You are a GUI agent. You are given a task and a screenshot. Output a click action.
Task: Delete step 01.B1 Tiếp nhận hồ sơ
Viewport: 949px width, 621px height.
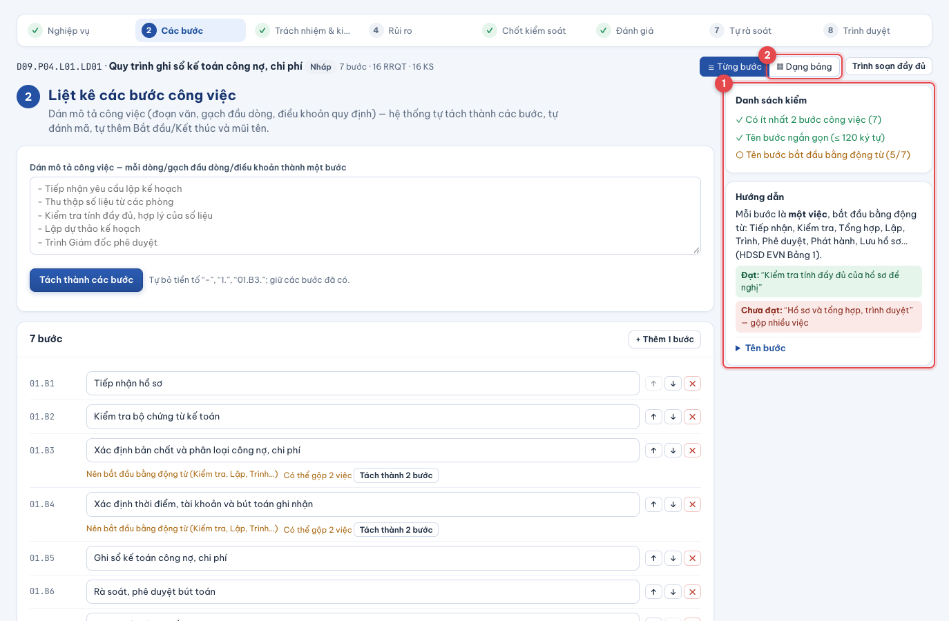coord(692,384)
